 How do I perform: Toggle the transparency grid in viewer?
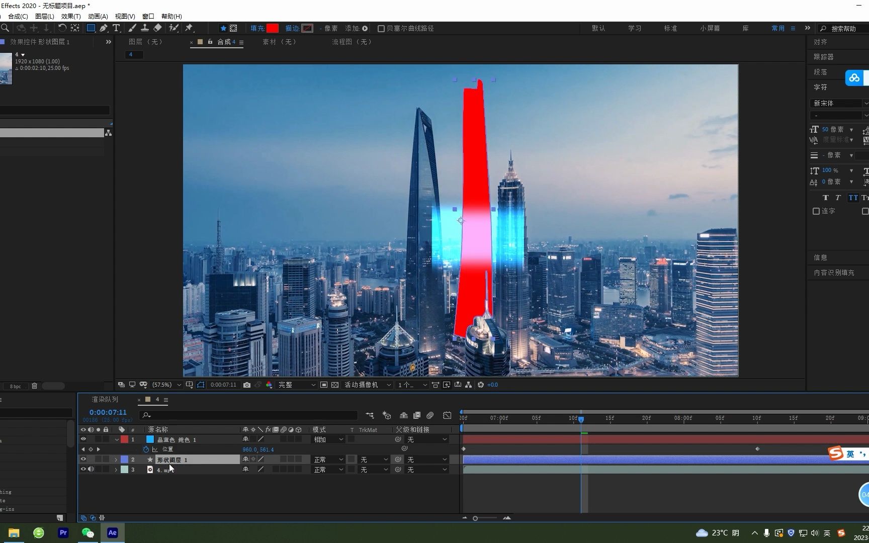coord(335,385)
